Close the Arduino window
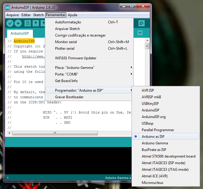The width and height of the screenshot is (203, 189). tap(143, 6)
